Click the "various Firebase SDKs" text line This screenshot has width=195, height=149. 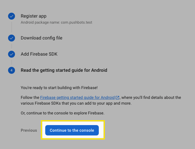coord(76,103)
